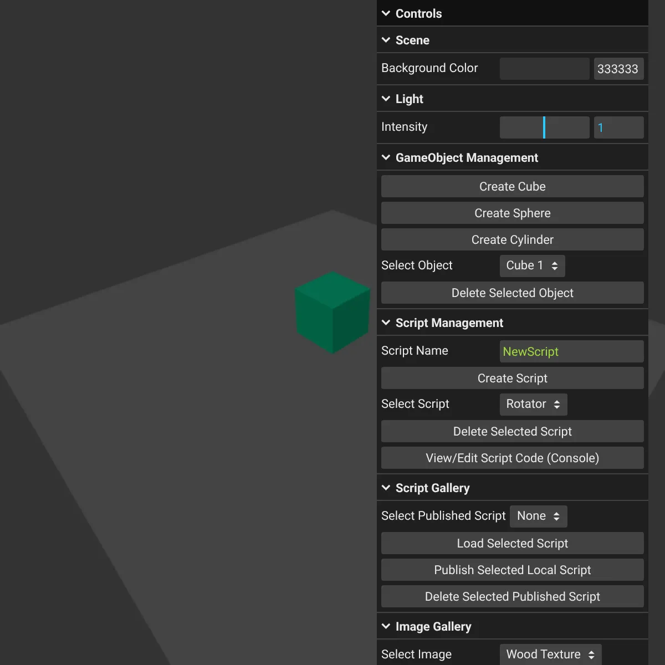Image resolution: width=665 pixels, height=665 pixels.
Task: Click Create Script for NewScript
Action: click(x=511, y=378)
